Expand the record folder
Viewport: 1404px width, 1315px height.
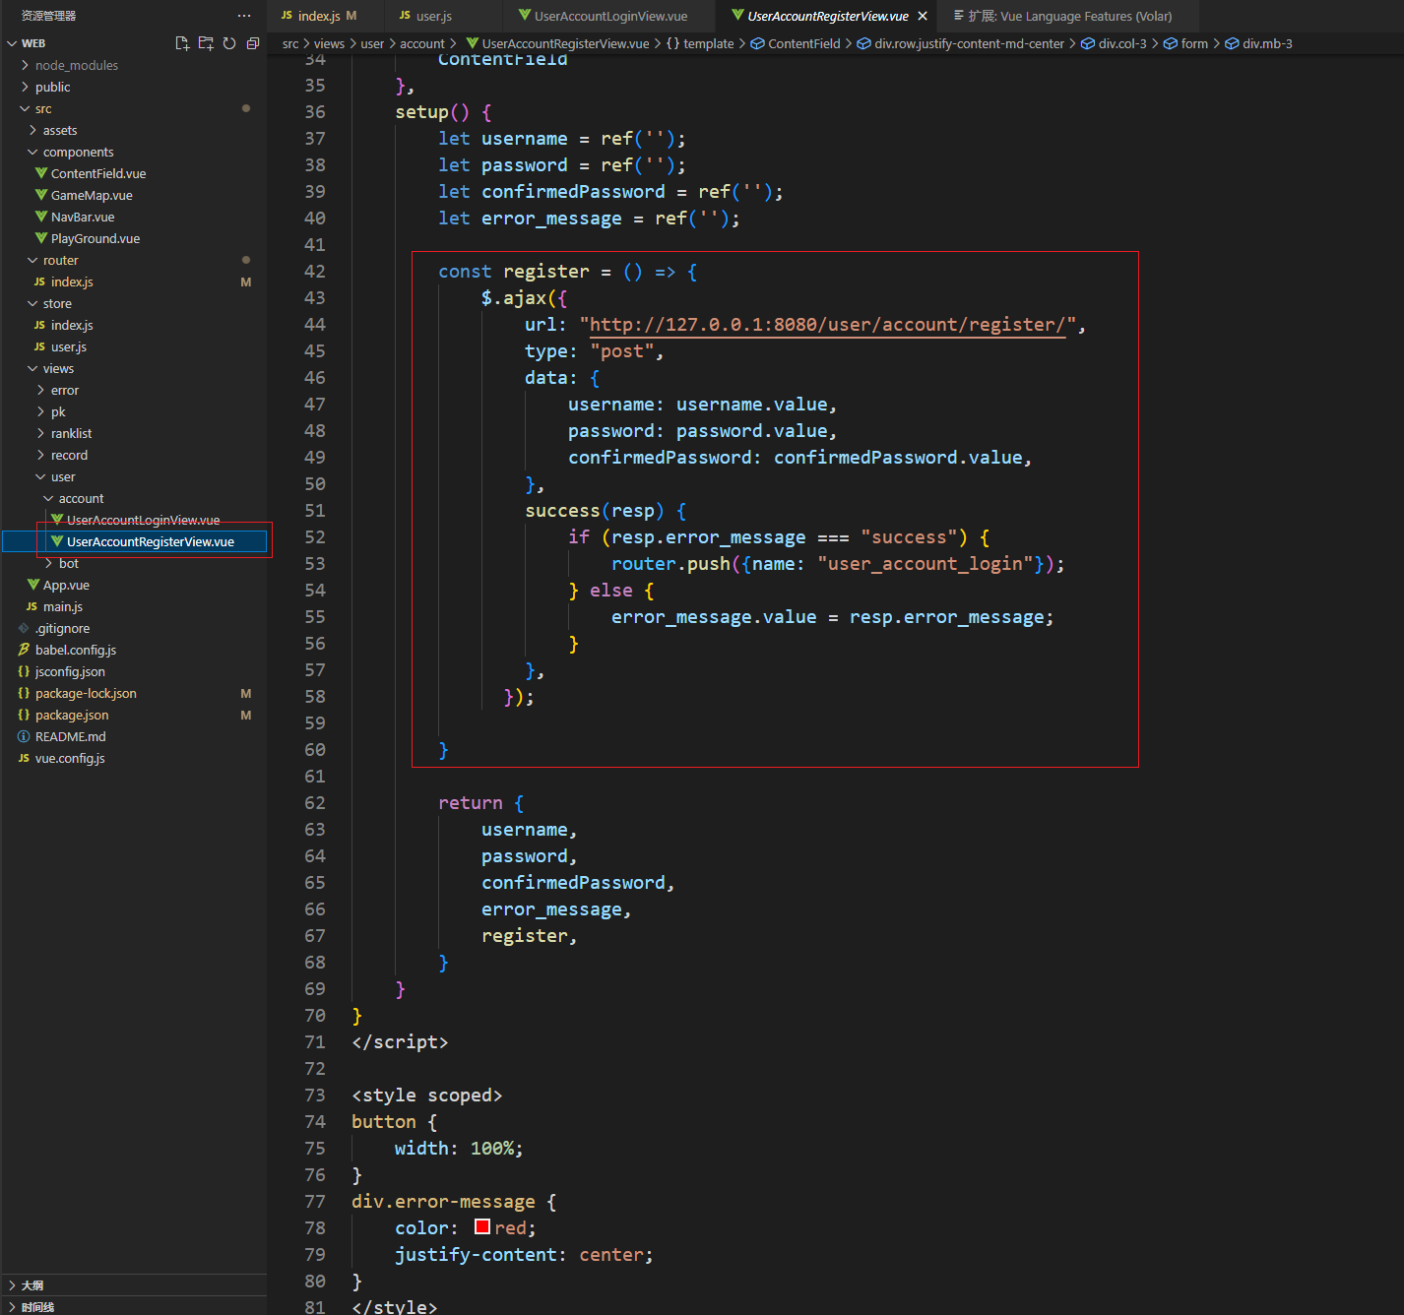pyautogui.click(x=69, y=455)
